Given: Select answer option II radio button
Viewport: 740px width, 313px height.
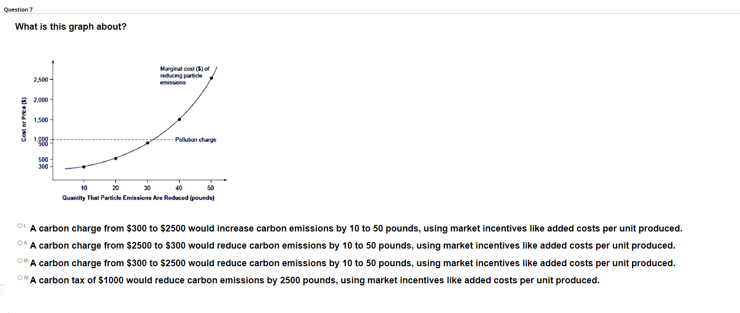Looking at the screenshot, I should click(x=19, y=243).
